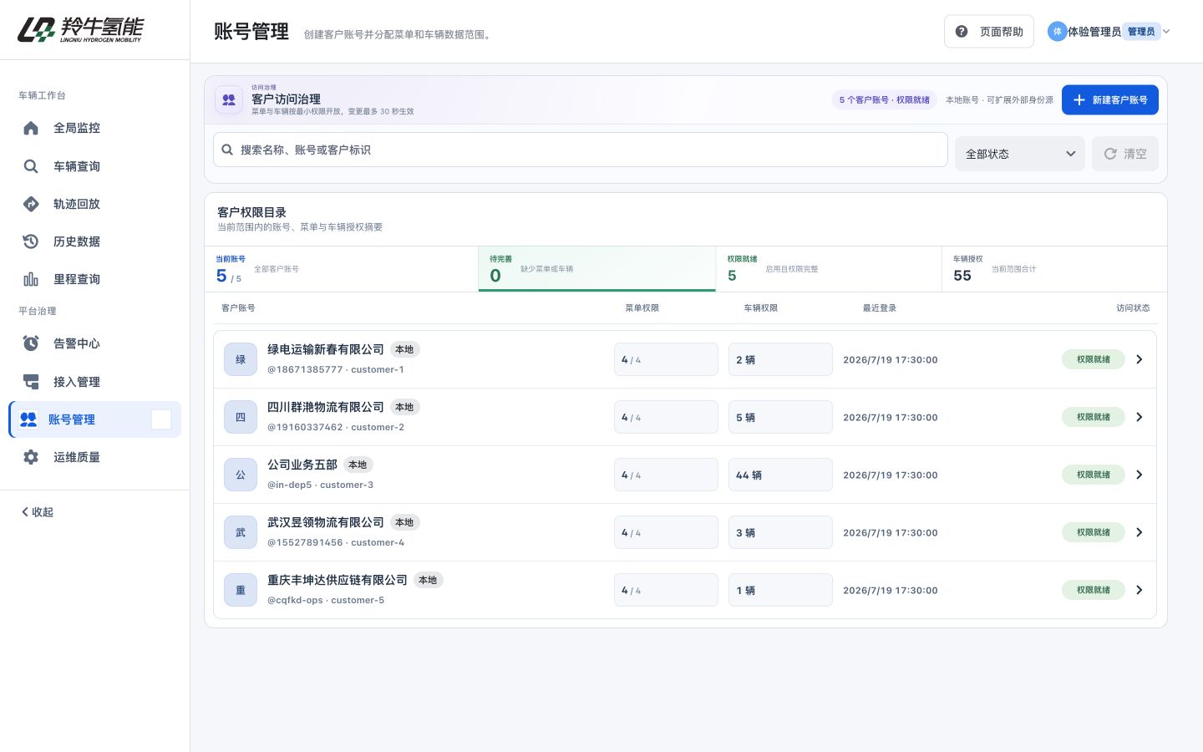Click 最近登录 column header
1203x752 pixels.
pos(879,308)
